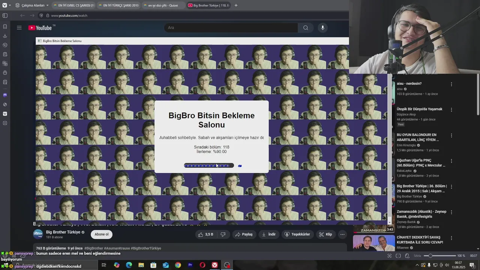Click the #BigBrotherTürkiye hashtag
This screenshot has width=480, height=270.
[x=146, y=248]
